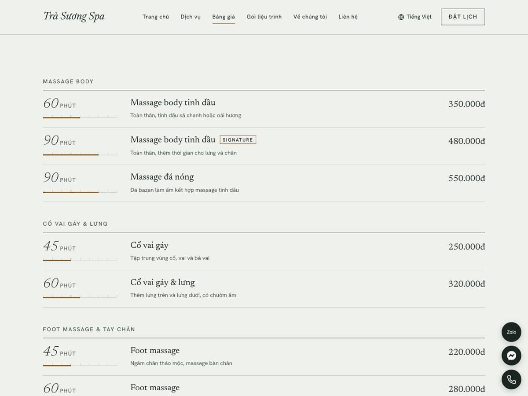Click description 'Thêm lưng trên và lưng dưới, có chườm ấm'
The width and height of the screenshot is (528, 396).
click(x=183, y=295)
